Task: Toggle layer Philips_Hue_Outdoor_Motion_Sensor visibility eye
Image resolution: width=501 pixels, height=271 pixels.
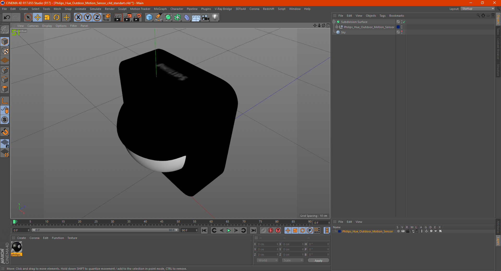Action: tap(403, 231)
